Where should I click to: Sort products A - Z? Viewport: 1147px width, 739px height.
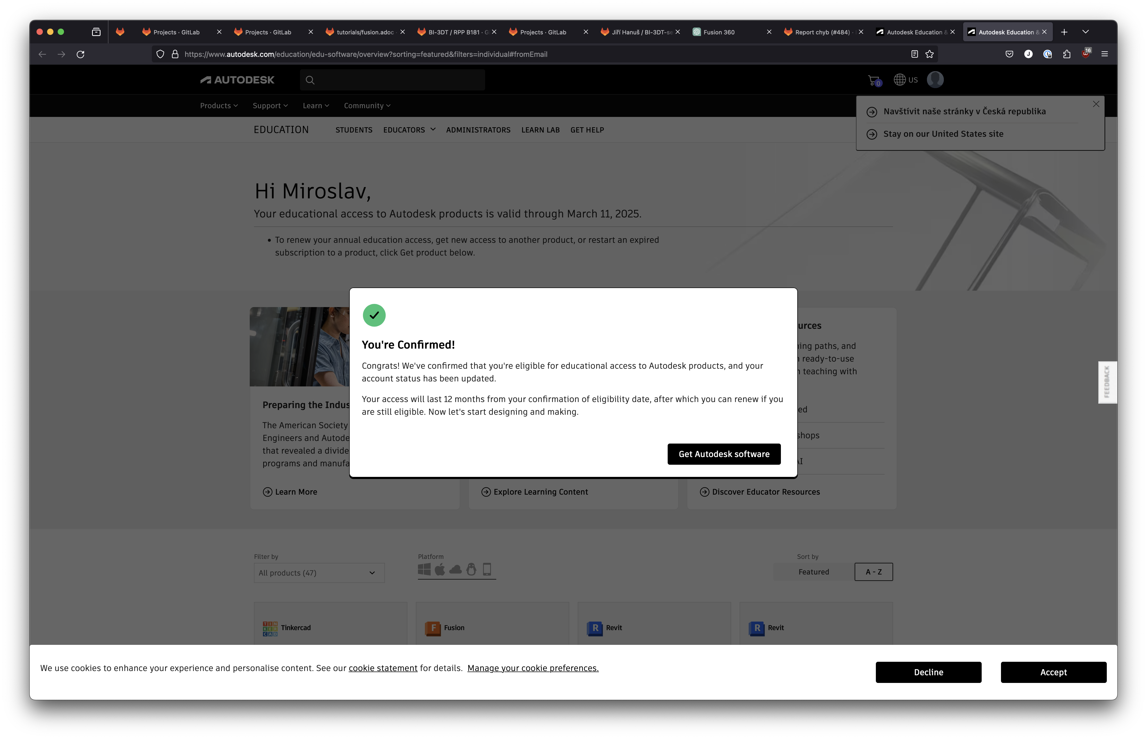(873, 572)
